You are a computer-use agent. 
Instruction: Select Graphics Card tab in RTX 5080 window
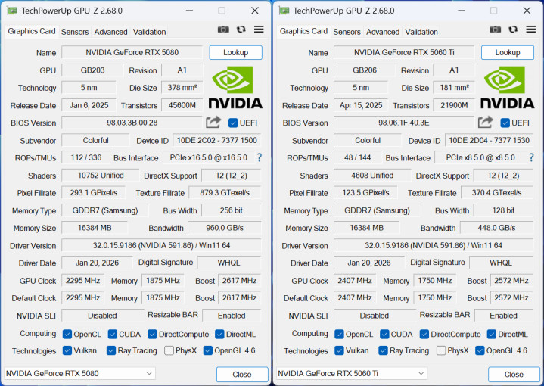pyautogui.click(x=32, y=31)
